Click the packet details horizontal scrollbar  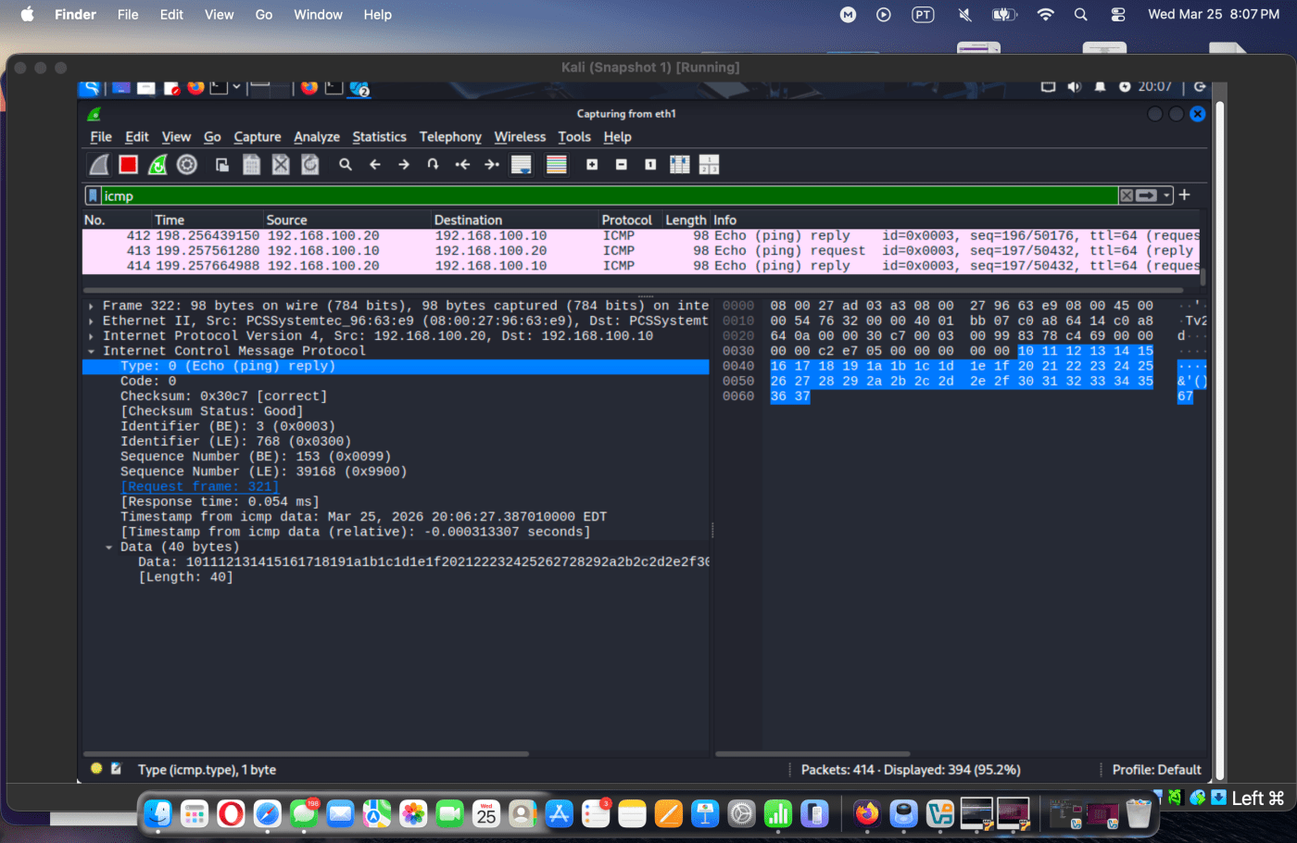coord(306,754)
